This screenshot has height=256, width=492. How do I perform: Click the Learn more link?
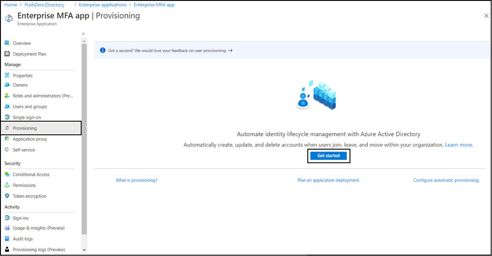click(x=459, y=144)
